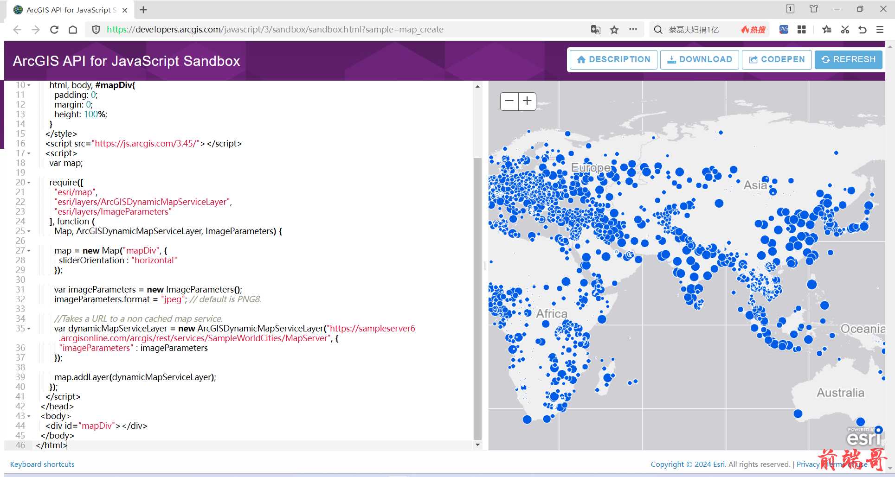Click map.addLayer code on line 39
The image size is (895, 477).
135,377
